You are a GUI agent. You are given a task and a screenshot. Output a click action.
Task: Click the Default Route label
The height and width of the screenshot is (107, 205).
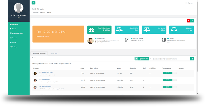[138, 38]
